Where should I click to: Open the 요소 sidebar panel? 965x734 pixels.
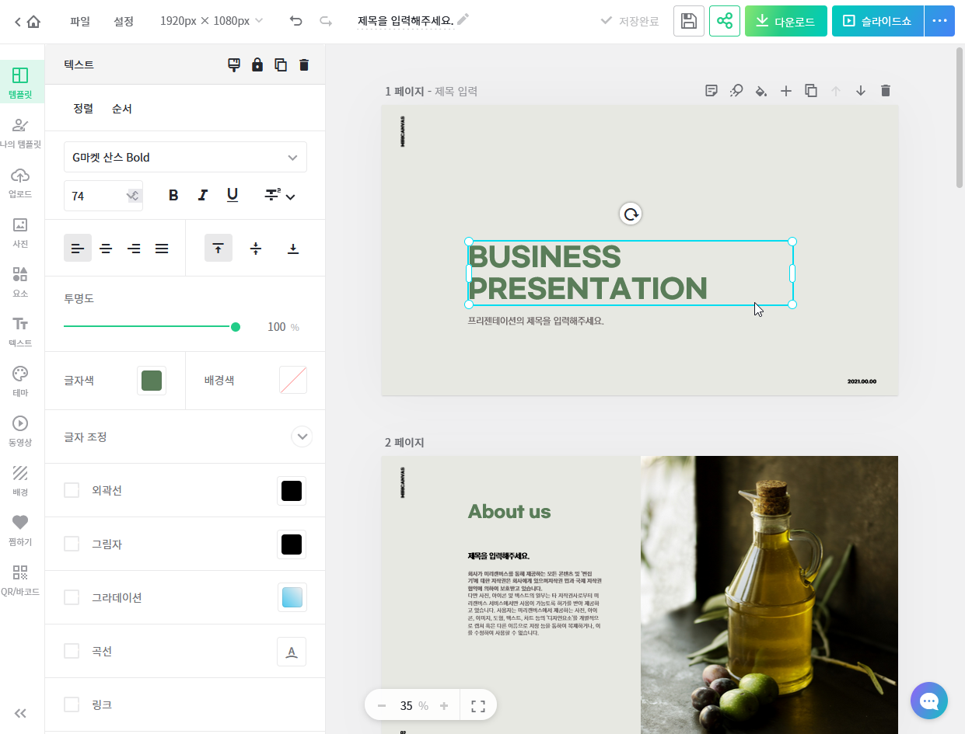coord(20,282)
